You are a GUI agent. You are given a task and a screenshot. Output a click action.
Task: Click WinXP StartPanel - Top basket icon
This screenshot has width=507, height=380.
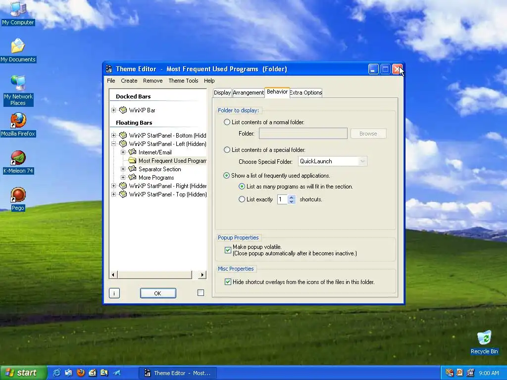[x=123, y=194]
